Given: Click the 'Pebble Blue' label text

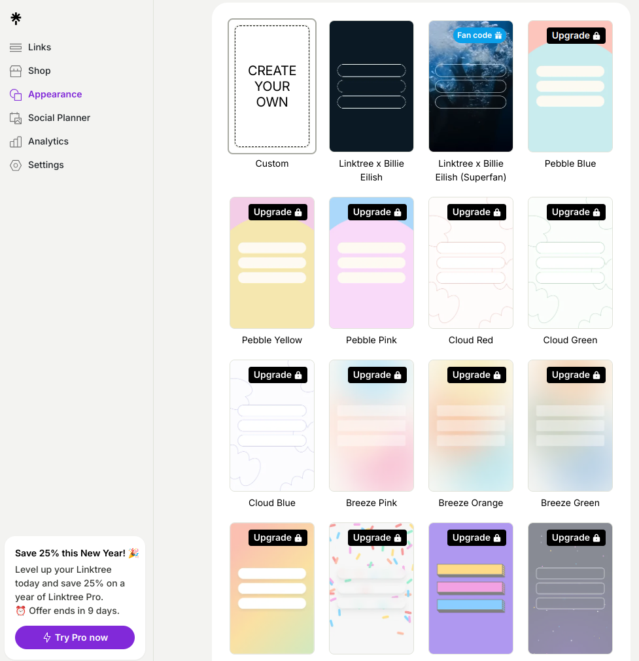Looking at the screenshot, I should pos(570,163).
